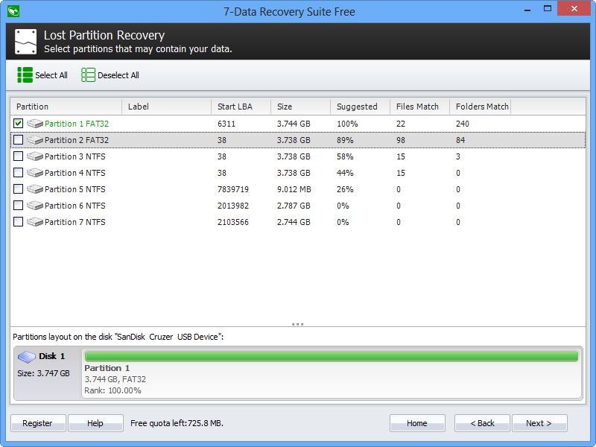The image size is (596, 447).
Task: Click the Disk 1 icon in layout panel
Action: coord(27,357)
